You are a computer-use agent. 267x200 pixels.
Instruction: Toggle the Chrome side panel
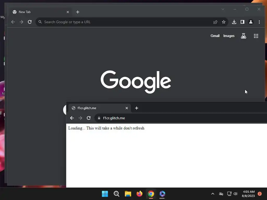tap(242, 22)
